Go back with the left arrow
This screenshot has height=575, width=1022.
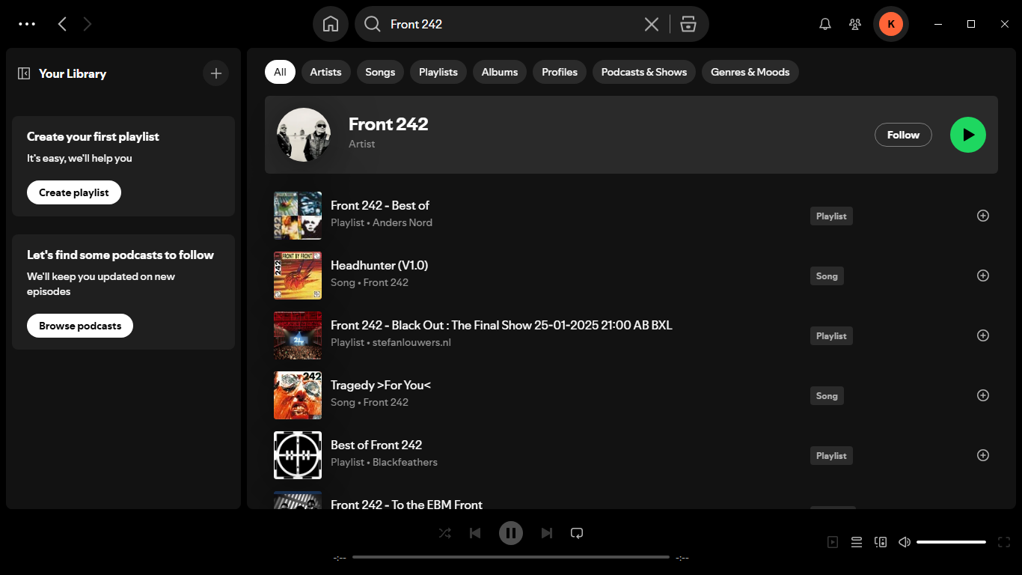62,24
